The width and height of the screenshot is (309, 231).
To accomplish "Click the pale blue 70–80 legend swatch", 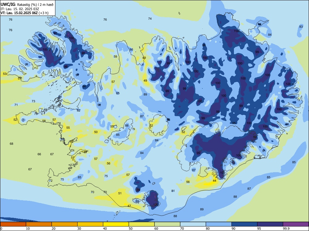I will click(x=193, y=224).
